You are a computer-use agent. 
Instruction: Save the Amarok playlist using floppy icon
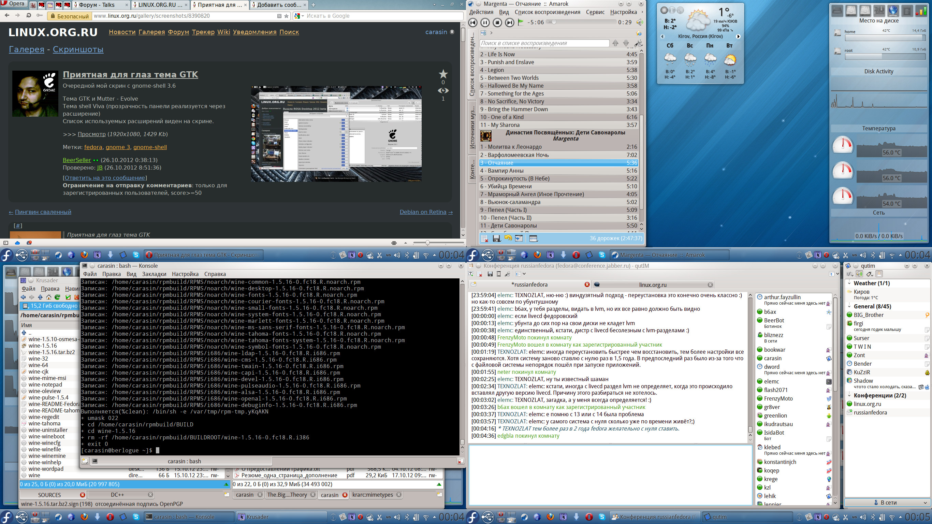click(496, 238)
